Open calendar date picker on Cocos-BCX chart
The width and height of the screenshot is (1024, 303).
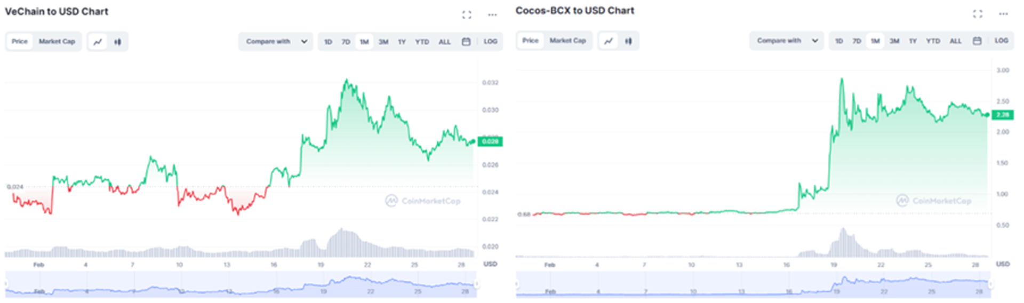click(977, 41)
